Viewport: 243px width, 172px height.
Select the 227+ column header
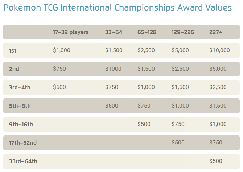click(x=215, y=32)
